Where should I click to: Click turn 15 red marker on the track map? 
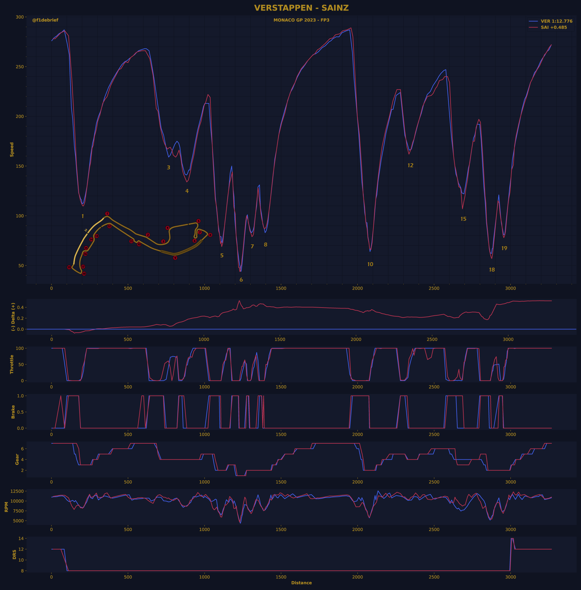[86, 248]
